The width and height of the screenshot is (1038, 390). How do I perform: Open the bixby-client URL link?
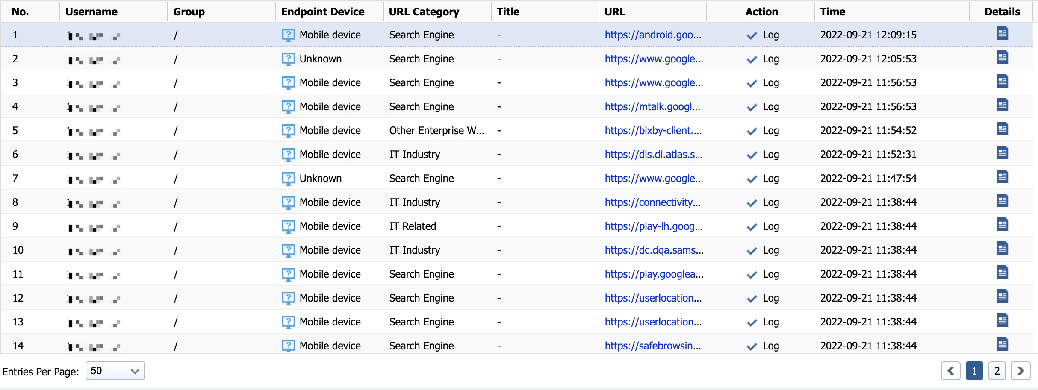click(653, 131)
